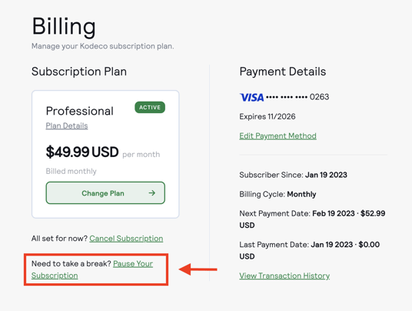Click the Billing page heading
This screenshot has height=311, width=412.
64,26
